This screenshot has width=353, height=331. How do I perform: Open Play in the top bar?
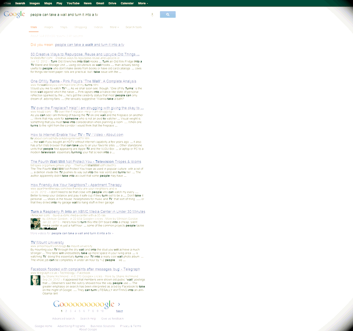point(59,3)
